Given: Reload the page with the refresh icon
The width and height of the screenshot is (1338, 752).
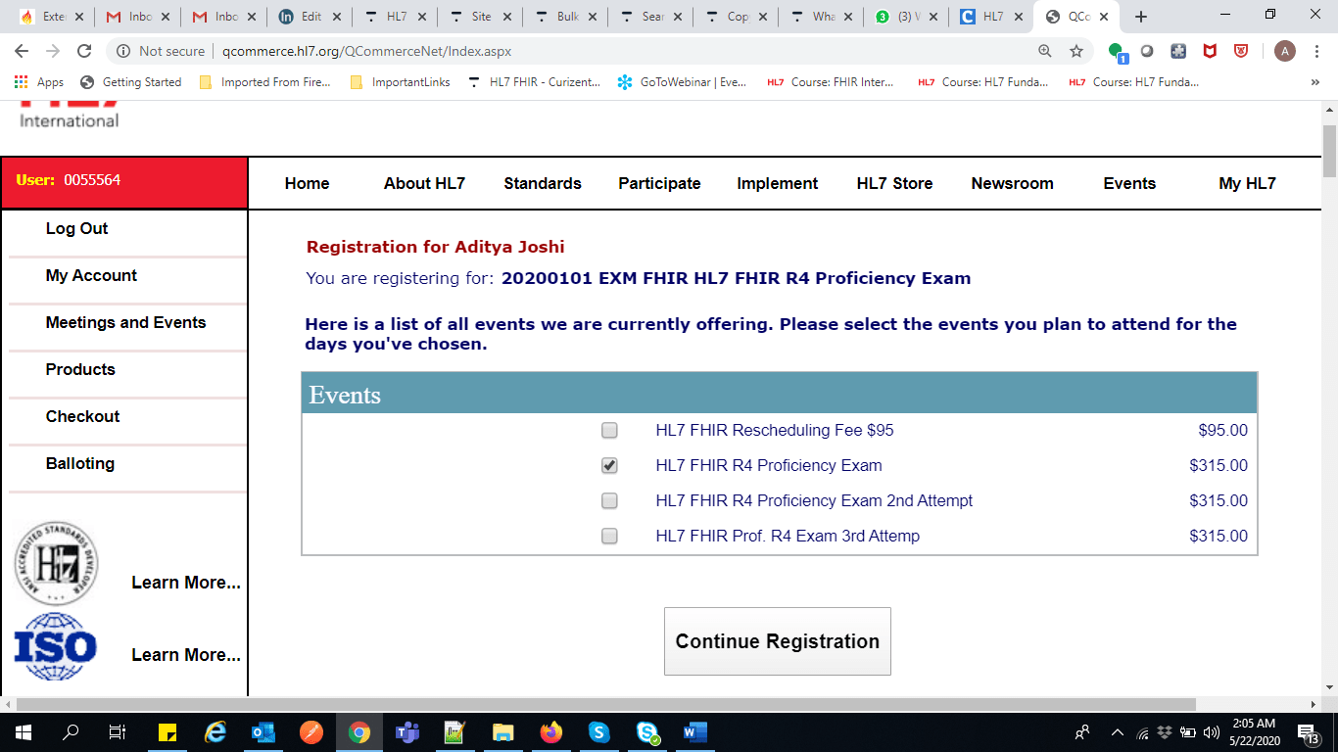Looking at the screenshot, I should click(84, 51).
